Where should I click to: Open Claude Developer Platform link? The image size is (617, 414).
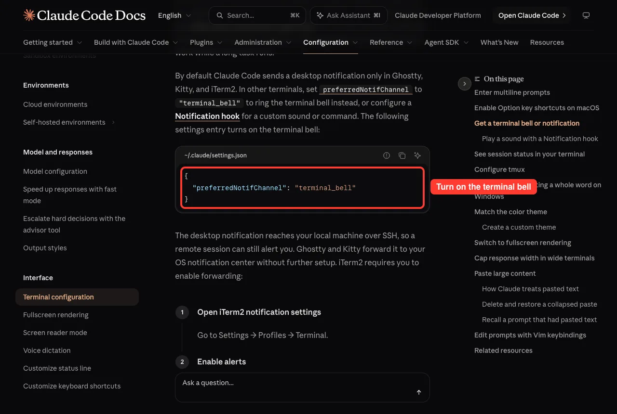(x=438, y=15)
